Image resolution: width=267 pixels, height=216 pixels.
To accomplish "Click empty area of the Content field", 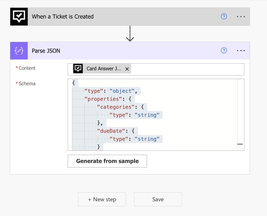I will (188, 69).
